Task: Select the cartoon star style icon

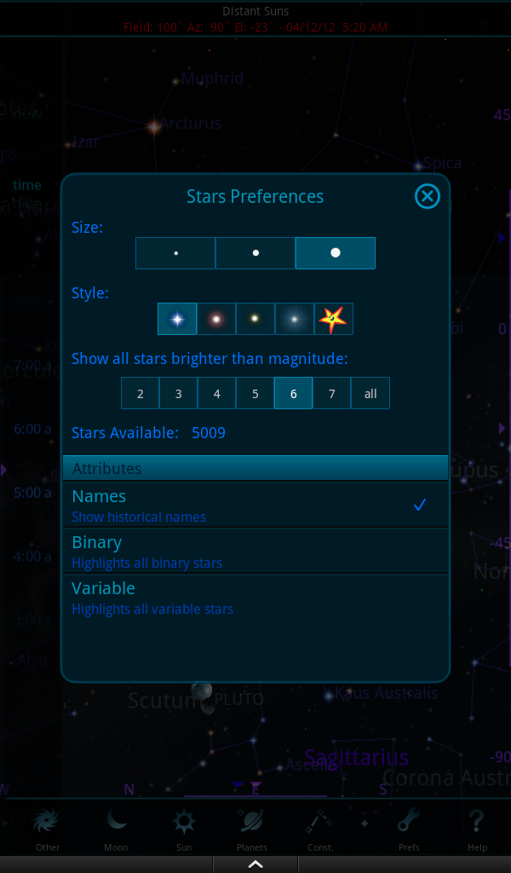Action: pos(333,318)
